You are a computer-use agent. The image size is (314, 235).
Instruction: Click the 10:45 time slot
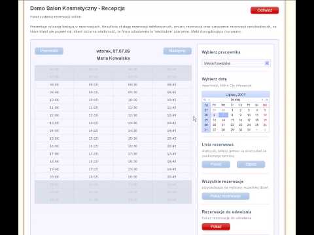pos(172,100)
